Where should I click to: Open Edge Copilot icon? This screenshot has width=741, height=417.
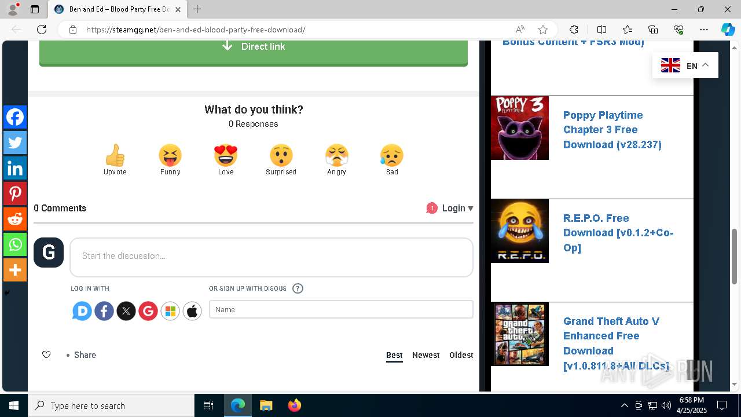[728, 30]
